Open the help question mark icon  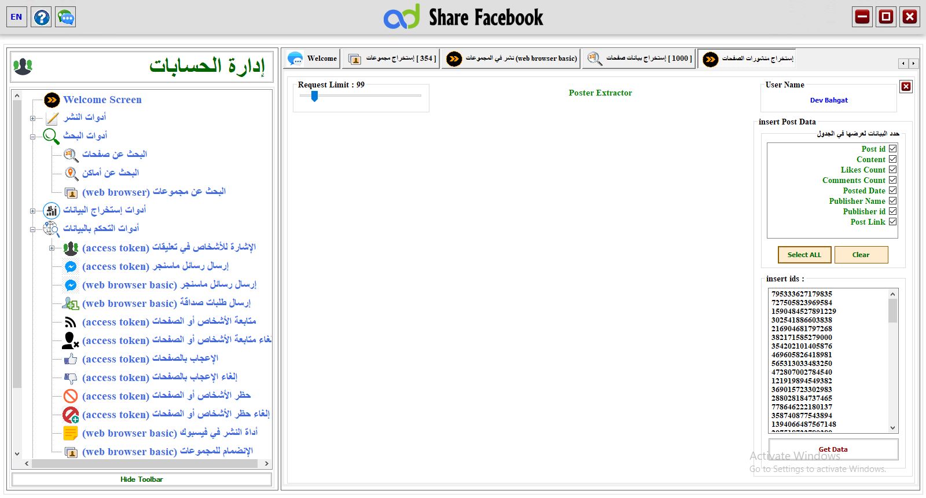[x=42, y=17]
